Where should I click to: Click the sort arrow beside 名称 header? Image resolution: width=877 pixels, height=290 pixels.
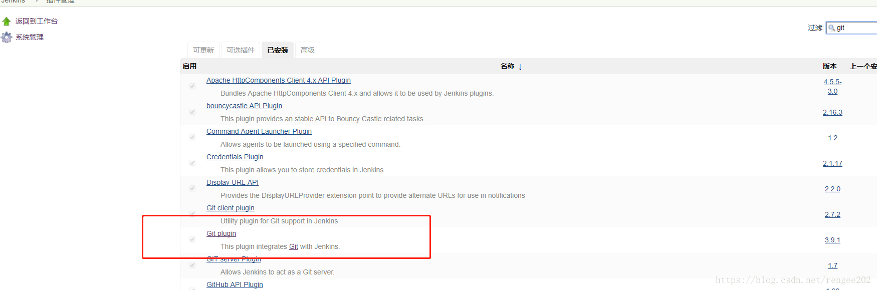[x=520, y=67]
